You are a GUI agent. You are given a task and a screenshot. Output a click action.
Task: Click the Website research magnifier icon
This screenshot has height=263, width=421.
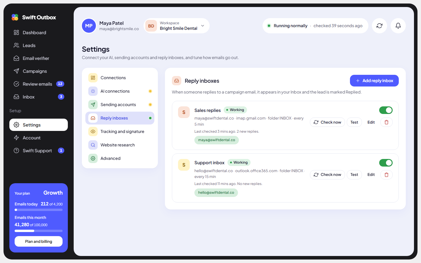(93, 145)
